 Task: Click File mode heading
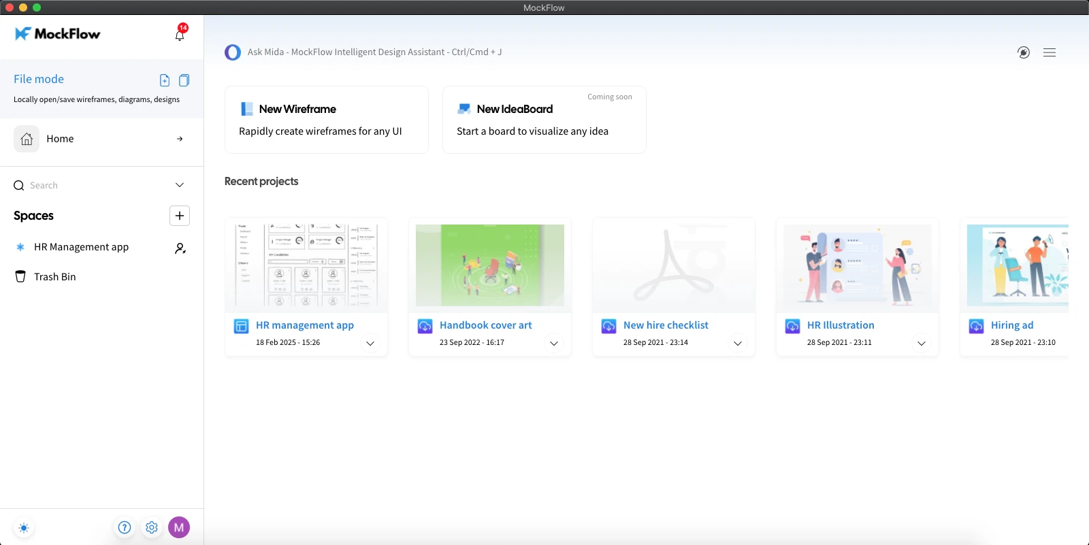click(x=39, y=79)
